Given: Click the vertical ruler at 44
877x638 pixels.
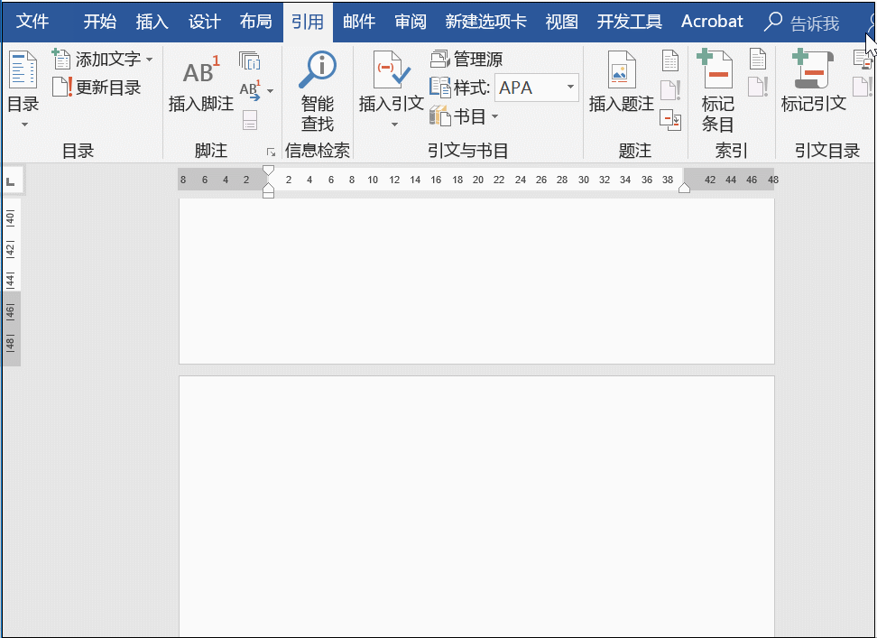Looking at the screenshot, I should (x=10, y=280).
